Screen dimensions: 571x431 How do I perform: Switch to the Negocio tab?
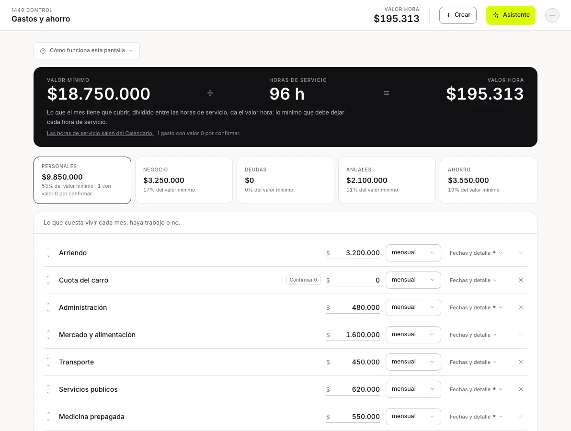(x=184, y=180)
